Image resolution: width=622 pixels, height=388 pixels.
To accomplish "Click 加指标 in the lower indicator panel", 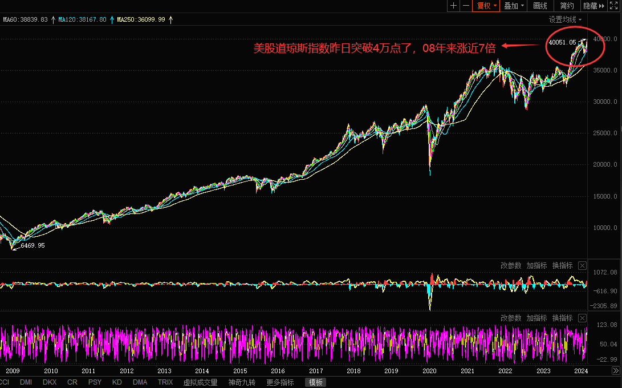I will 536,318.
